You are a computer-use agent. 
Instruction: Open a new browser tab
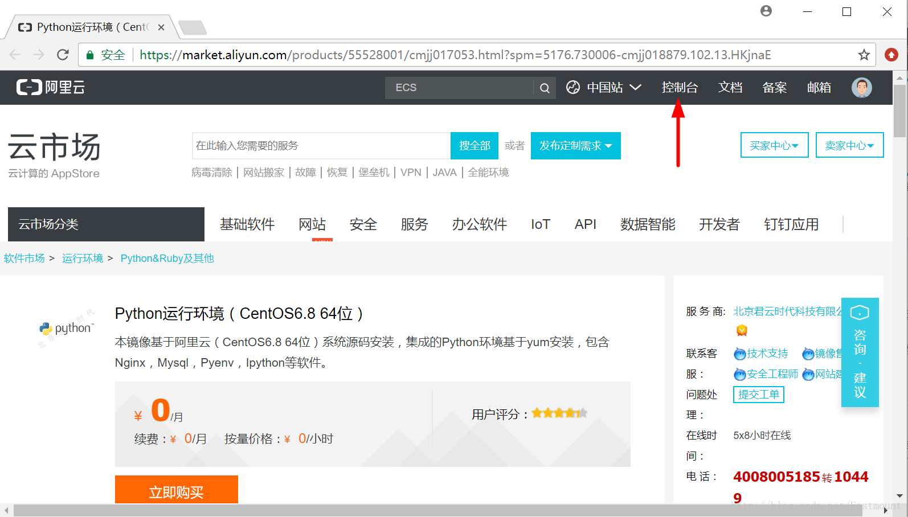(193, 27)
